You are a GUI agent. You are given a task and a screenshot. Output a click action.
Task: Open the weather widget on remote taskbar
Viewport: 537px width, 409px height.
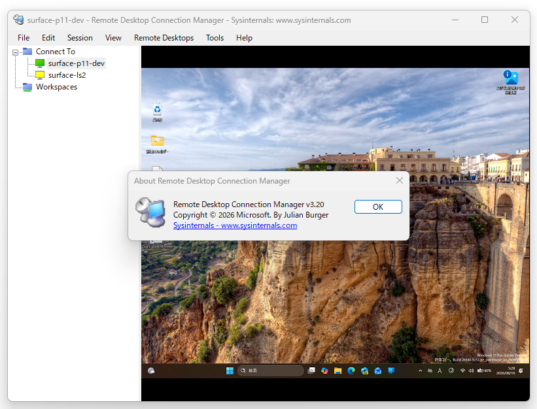pos(151,370)
